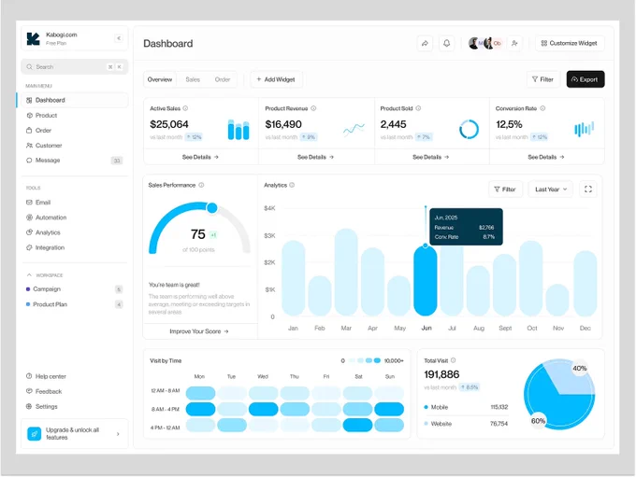Click the team avatars group
This screenshot has width=636, height=477.
pos(485,43)
